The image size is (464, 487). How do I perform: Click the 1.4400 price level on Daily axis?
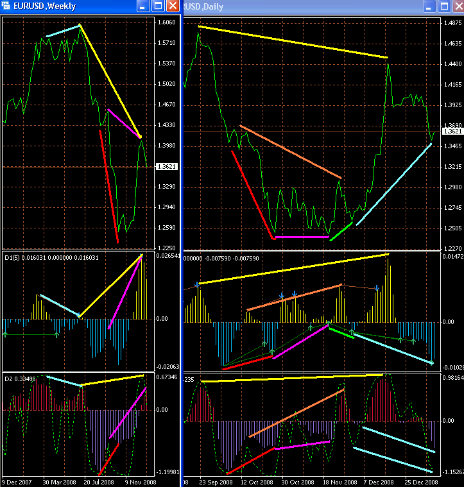(x=453, y=64)
